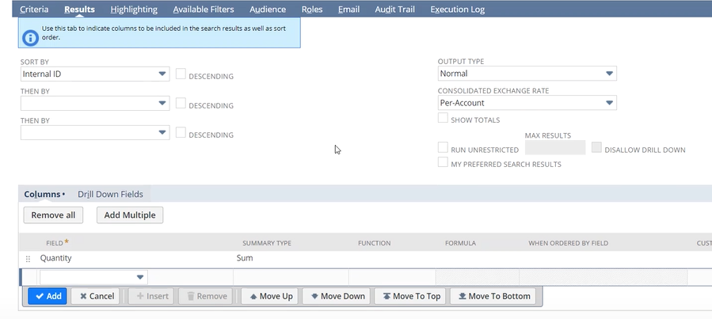Click the blue info icon in banner
Viewport: 712px width, 319px height.
click(x=31, y=35)
